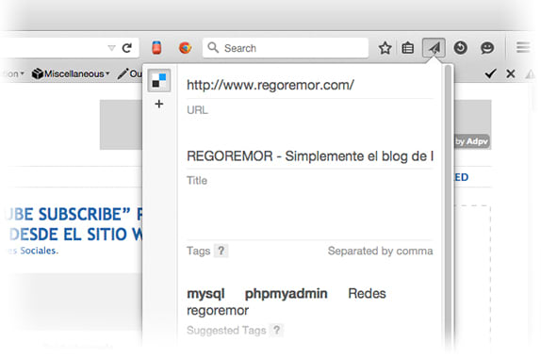The width and height of the screenshot is (541, 358).
Task: Edit the URL field http://www.regoremor.com/
Action: tap(310, 85)
